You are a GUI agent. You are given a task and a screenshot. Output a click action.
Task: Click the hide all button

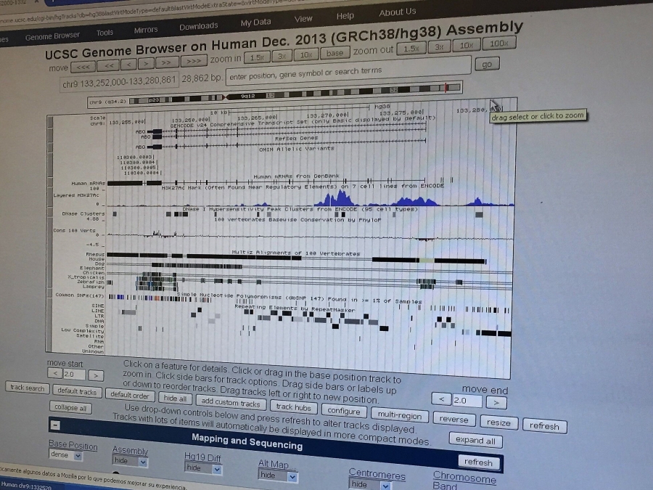[175, 399]
